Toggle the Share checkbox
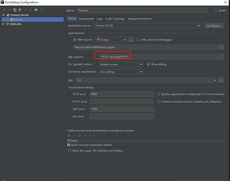This screenshot has height=181, width=230. pos(216,11)
